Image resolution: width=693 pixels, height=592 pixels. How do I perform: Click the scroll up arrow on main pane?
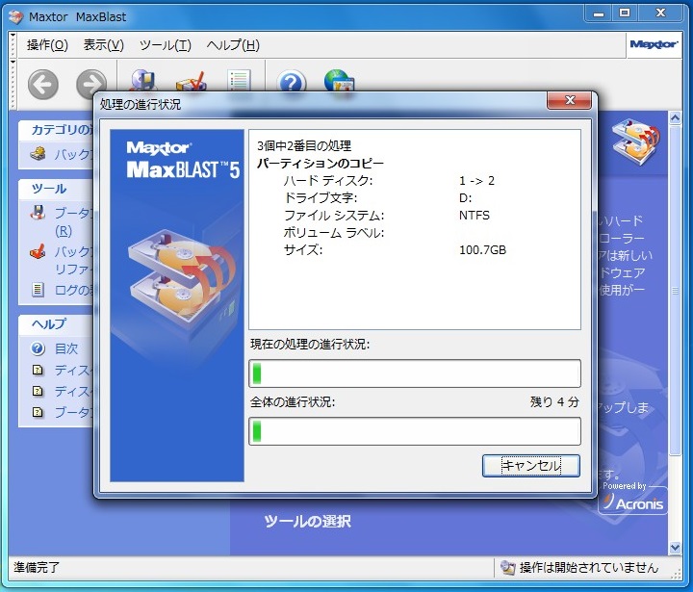(x=675, y=118)
